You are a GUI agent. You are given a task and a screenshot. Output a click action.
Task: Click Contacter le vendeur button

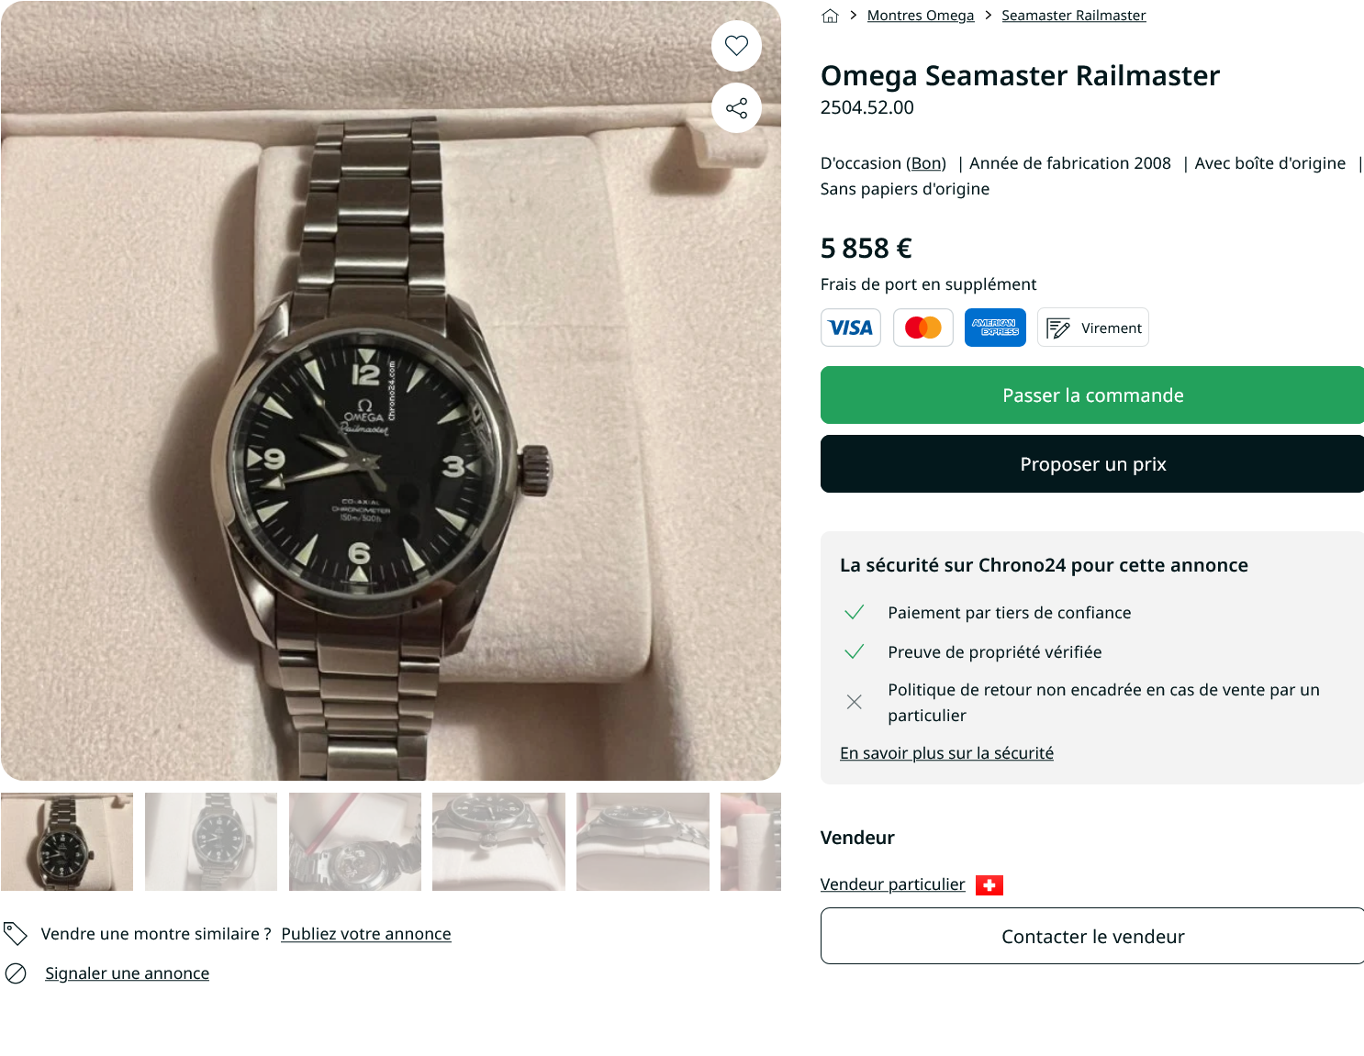pos(1092,936)
